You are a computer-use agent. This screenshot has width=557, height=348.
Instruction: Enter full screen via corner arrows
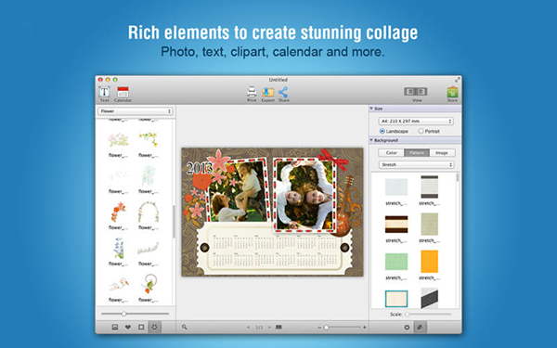457,80
